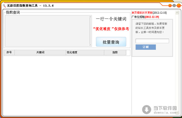
Task: Click the right panel scroll-down arrow
Action: pos(177,113)
